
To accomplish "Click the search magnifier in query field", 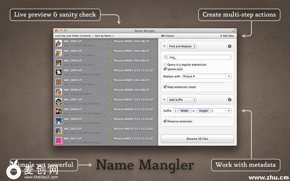I will [x=166, y=58].
